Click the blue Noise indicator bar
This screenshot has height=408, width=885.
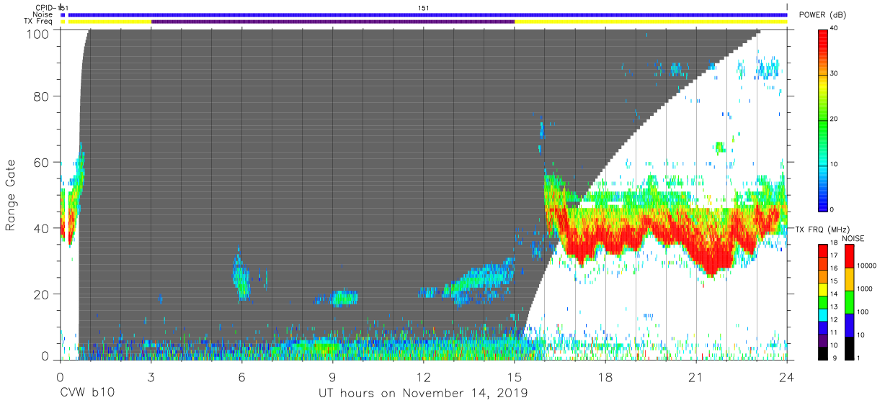[x=427, y=14]
